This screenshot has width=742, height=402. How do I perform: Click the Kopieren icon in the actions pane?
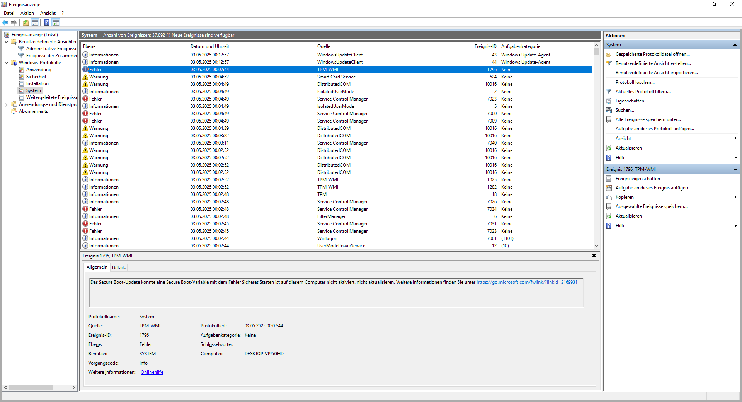pos(609,197)
